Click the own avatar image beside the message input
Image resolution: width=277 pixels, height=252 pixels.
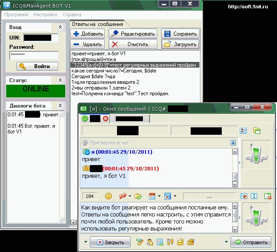click(256, 217)
